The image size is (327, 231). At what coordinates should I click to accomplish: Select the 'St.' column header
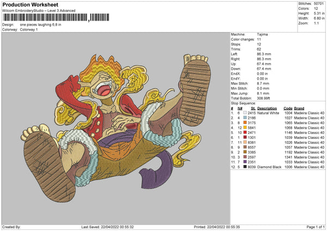coord(253,108)
